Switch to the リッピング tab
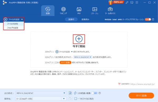This screenshot has width=158, height=102. 63,11
